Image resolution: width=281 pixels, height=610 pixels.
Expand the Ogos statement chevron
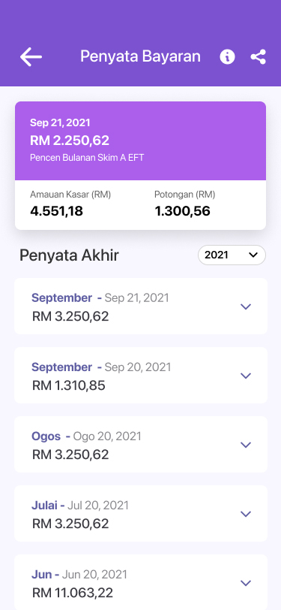point(246,445)
